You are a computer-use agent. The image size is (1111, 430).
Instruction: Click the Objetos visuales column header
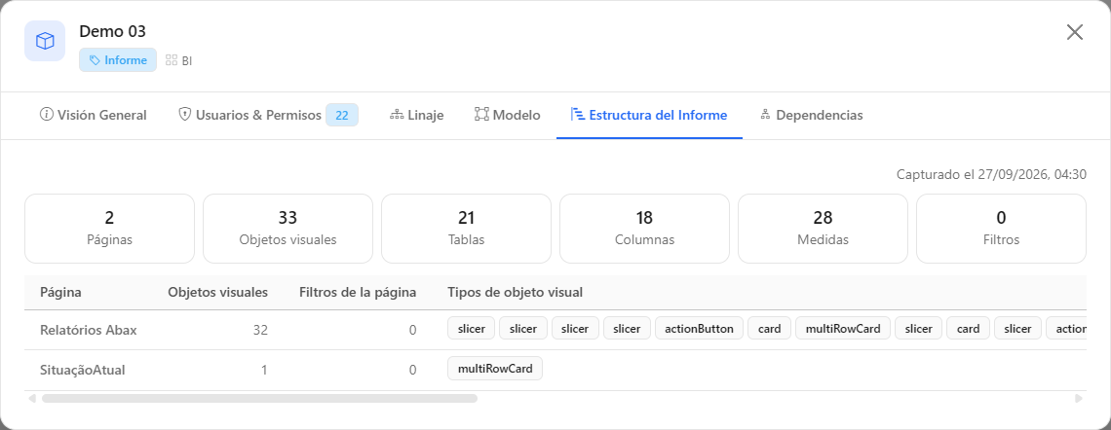tap(217, 292)
